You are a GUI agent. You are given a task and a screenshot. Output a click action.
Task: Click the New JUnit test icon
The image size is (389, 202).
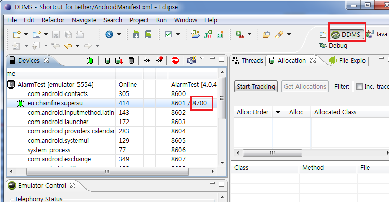(x=208, y=34)
